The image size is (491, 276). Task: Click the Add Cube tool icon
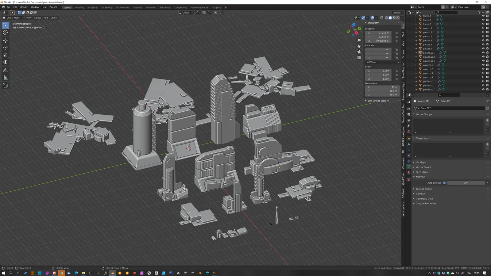pos(6,86)
